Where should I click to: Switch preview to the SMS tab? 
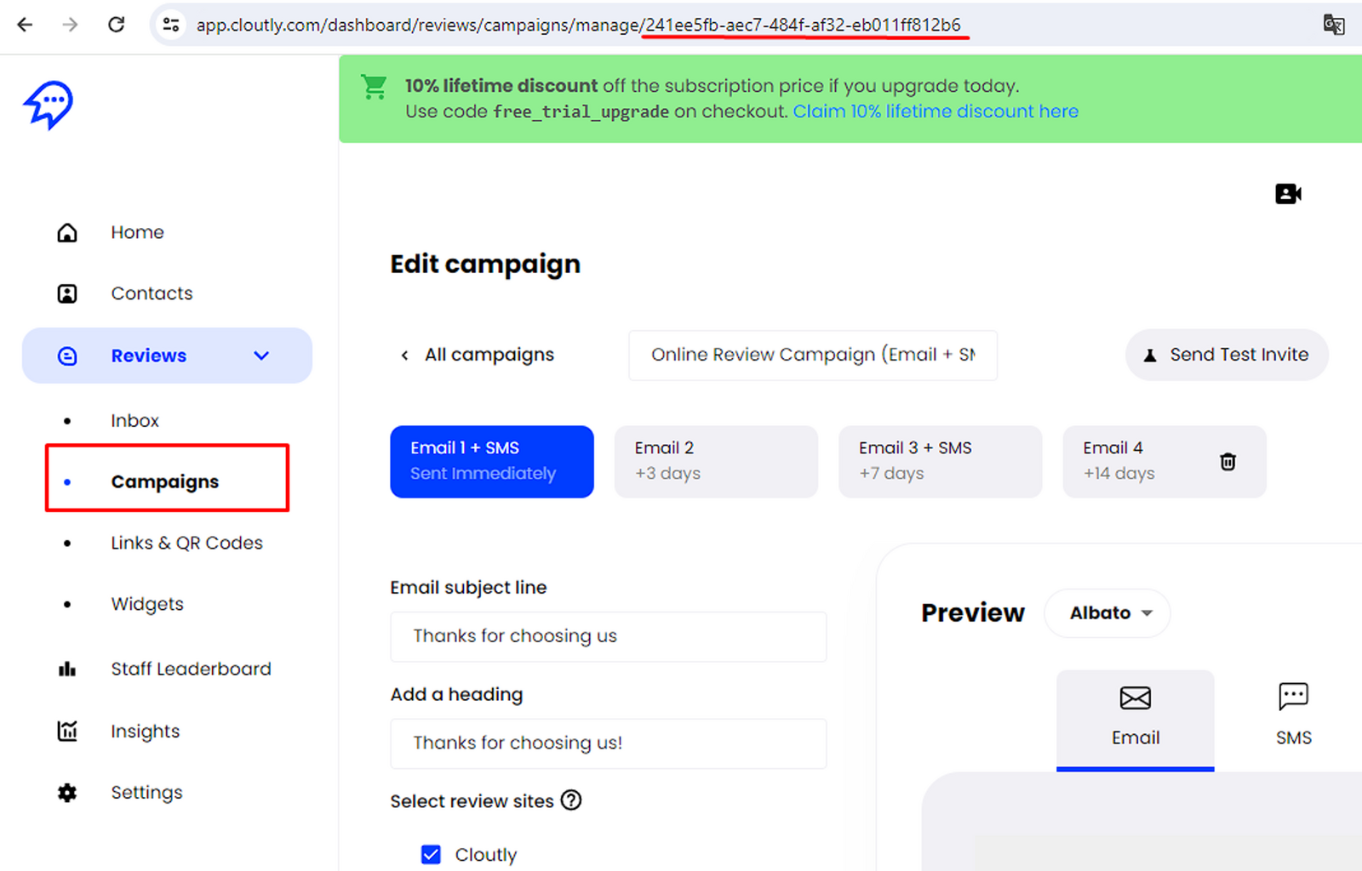coord(1293,714)
